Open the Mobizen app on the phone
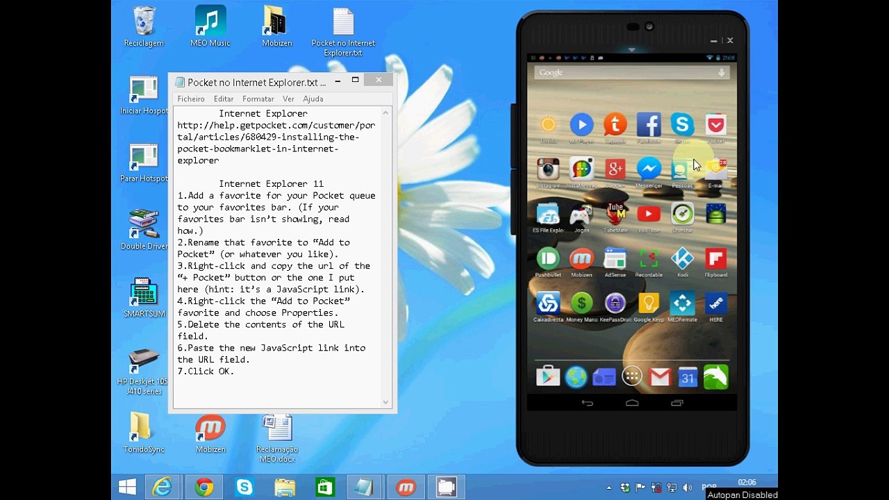Image resolution: width=889 pixels, height=500 pixels. click(x=581, y=258)
